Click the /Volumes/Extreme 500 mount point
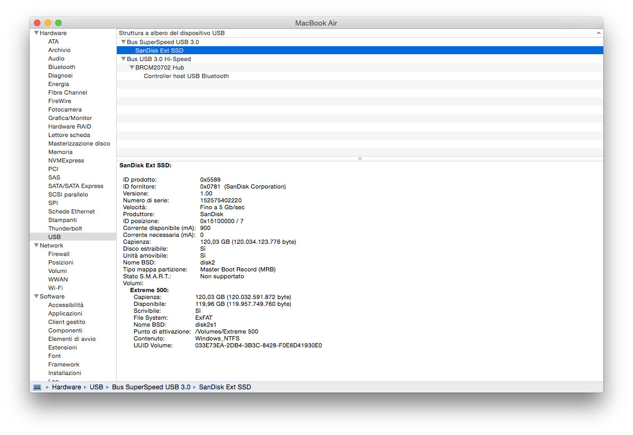Viewport: 633px width, 435px height. [x=226, y=331]
